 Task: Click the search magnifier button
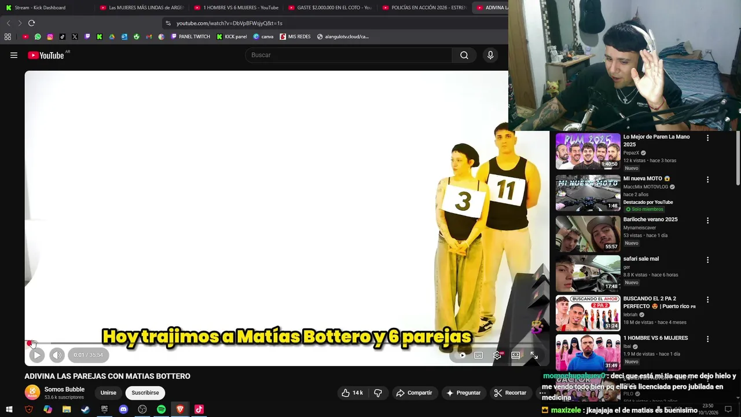(464, 55)
